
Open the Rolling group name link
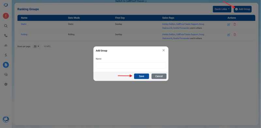[24, 35]
